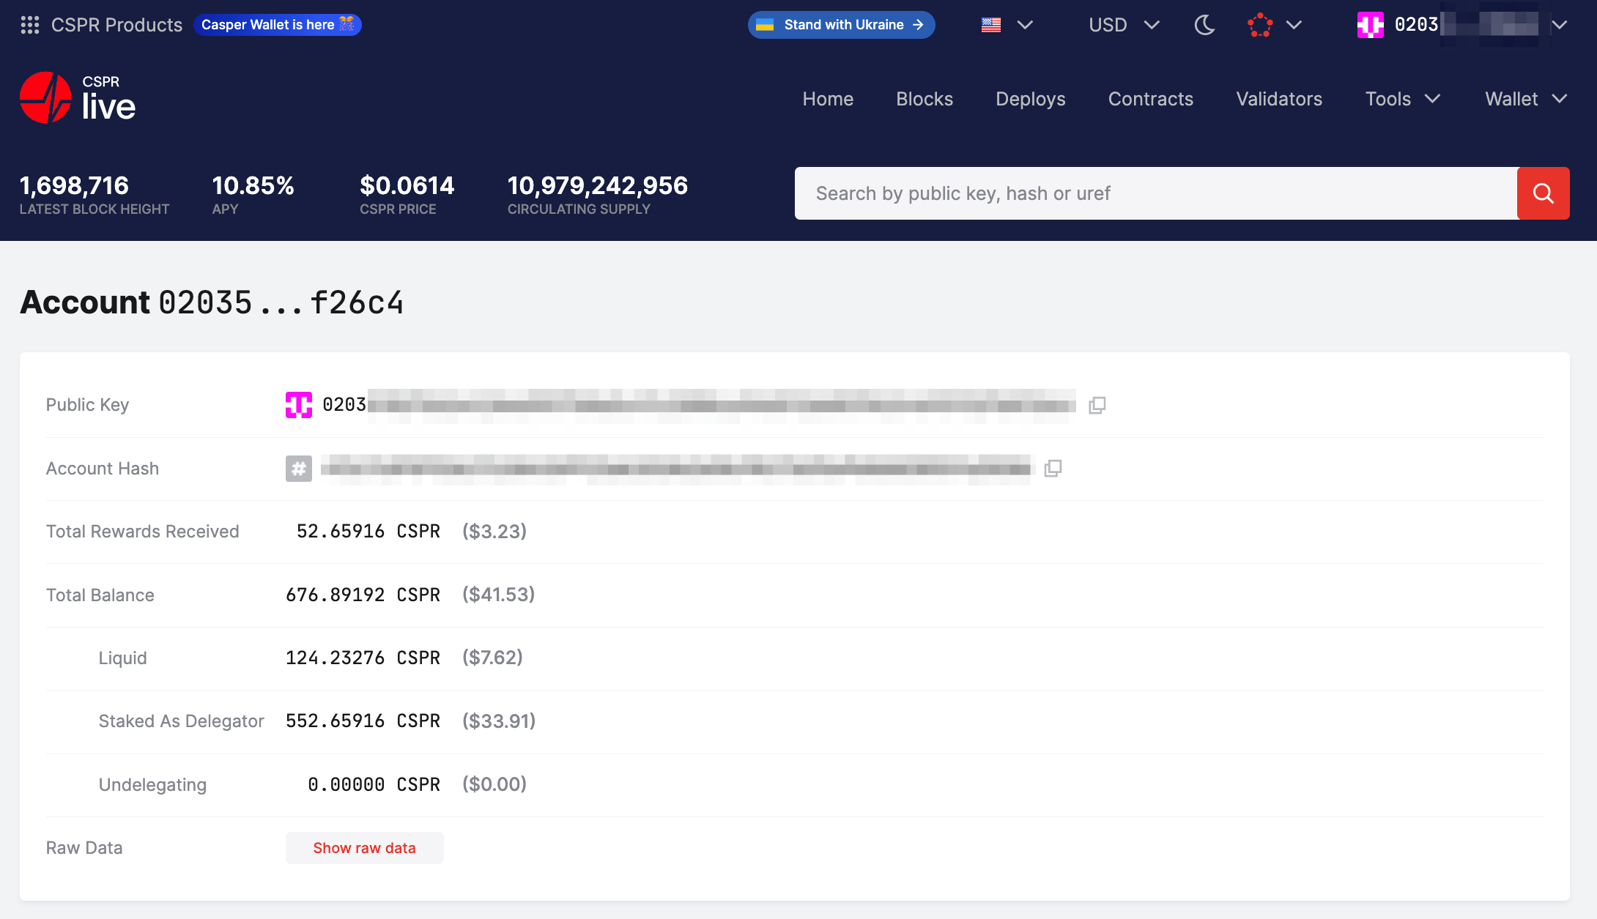Click the Casper Wallet is here badge
1597x919 pixels.
tap(278, 24)
